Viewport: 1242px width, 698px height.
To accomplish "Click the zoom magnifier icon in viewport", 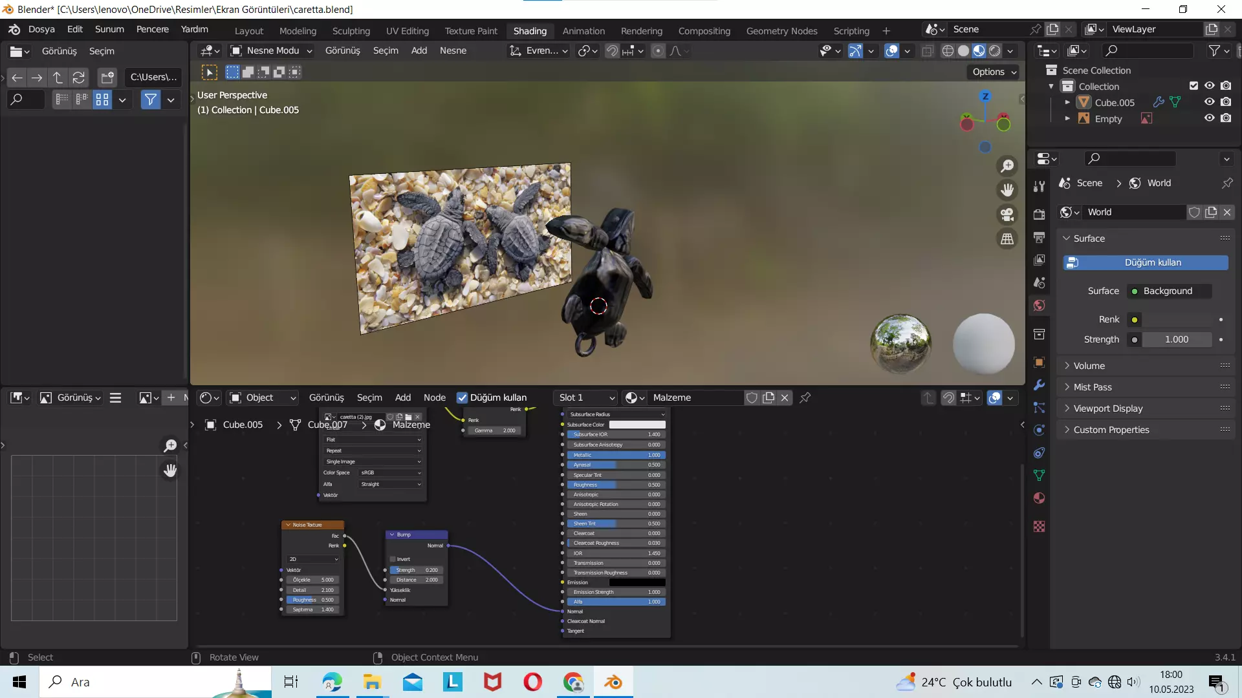I will click(1007, 166).
